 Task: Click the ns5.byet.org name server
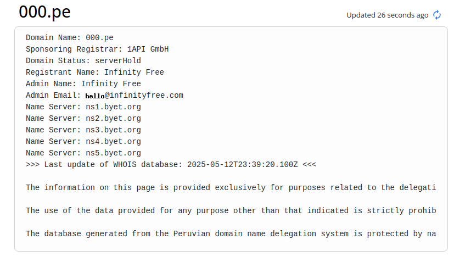point(113,153)
